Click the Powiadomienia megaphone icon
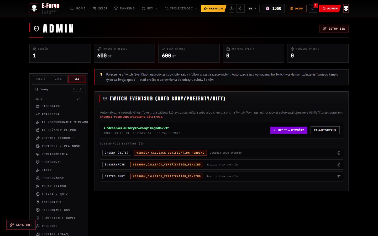 point(38,154)
